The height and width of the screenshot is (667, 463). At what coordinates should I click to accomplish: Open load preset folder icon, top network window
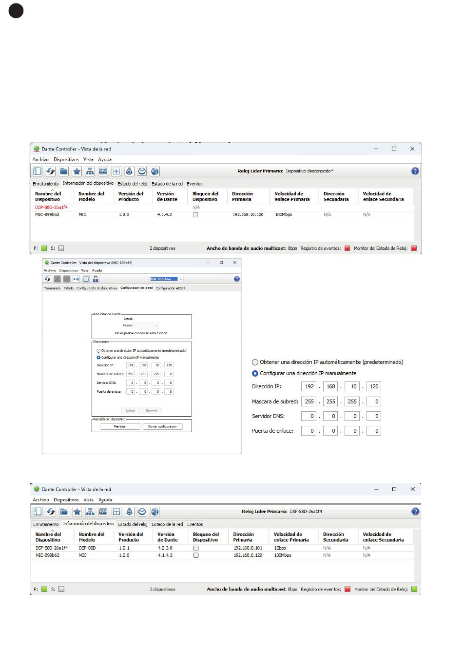coord(64,171)
